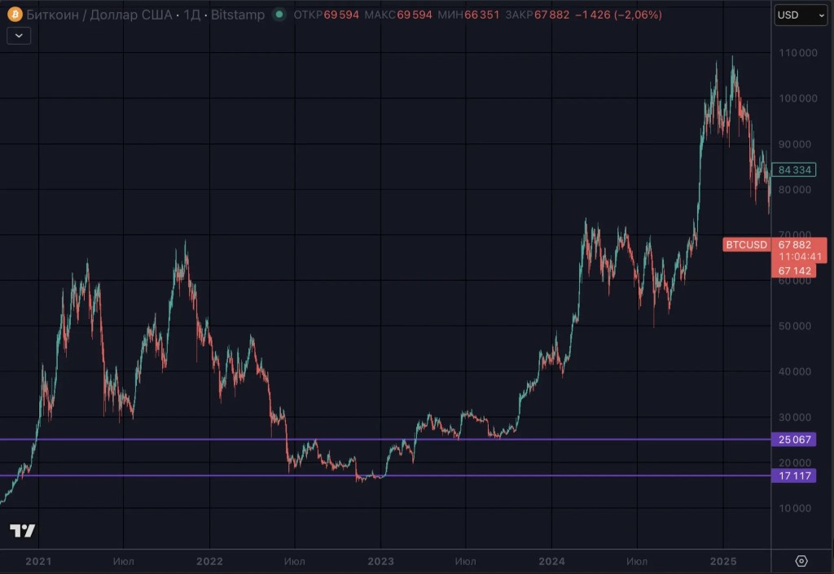The width and height of the screenshot is (834, 574).
Task: Select the purple 17 117 price label
Action: click(x=793, y=475)
